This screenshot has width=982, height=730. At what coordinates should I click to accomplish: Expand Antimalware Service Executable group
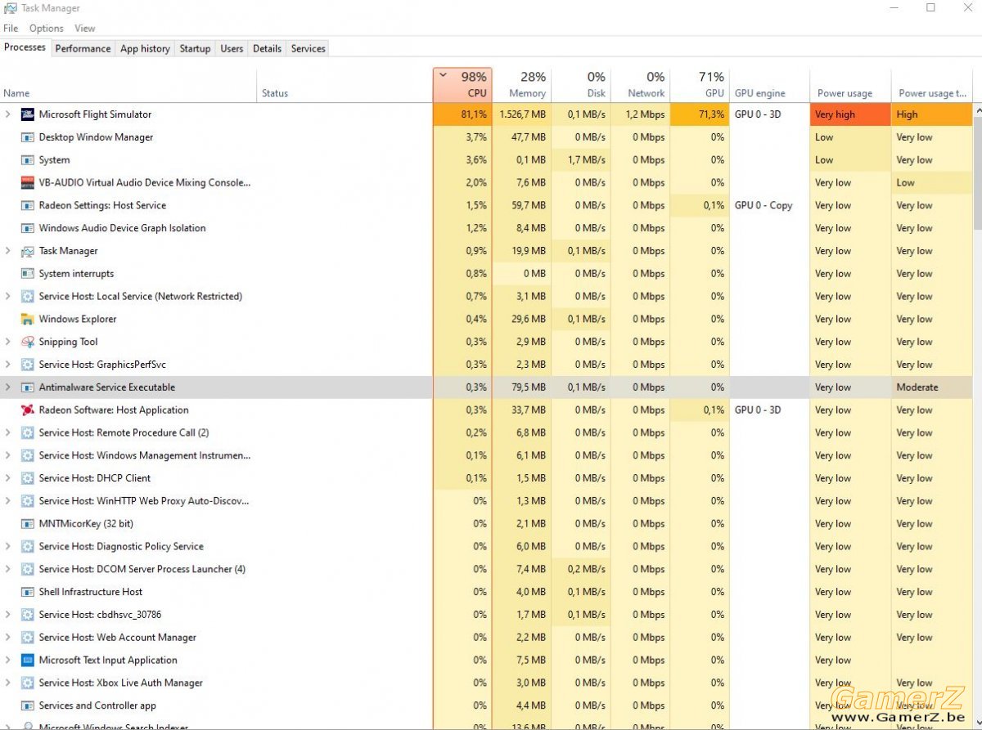tap(7, 387)
